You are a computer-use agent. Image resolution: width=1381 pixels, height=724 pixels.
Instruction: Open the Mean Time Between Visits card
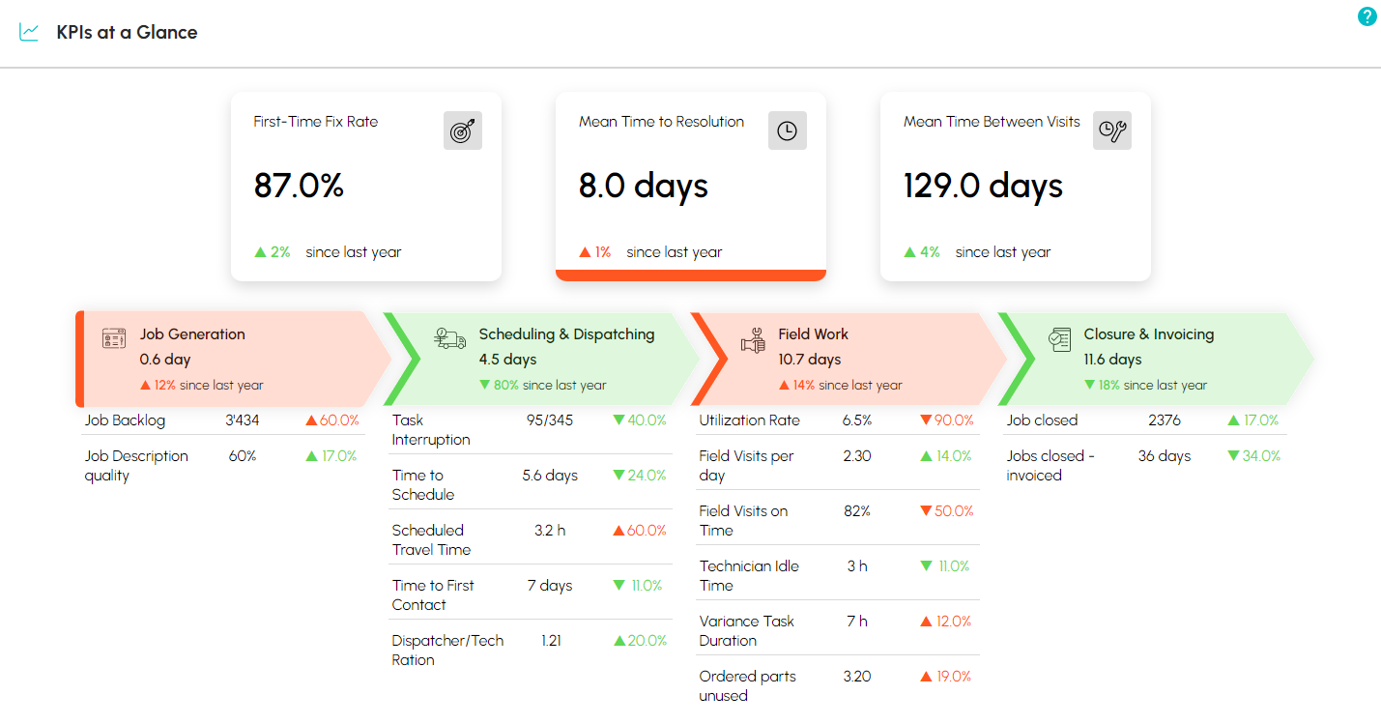[1016, 187]
